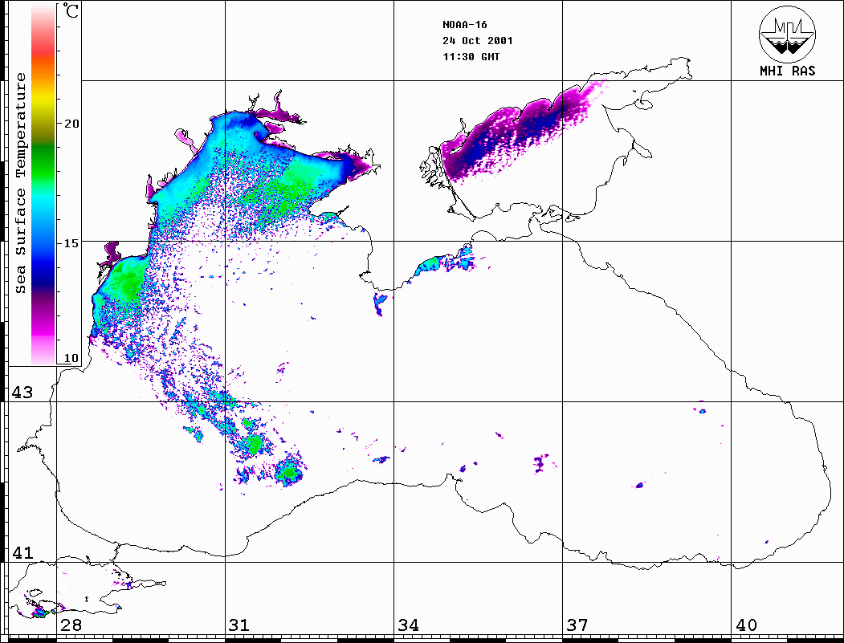Click the temperature color scale bar
The height and width of the screenshot is (643, 844).
pos(43,185)
